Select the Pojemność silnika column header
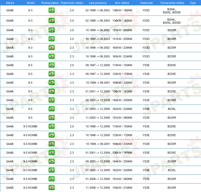 pyautogui.click(x=72, y=3)
